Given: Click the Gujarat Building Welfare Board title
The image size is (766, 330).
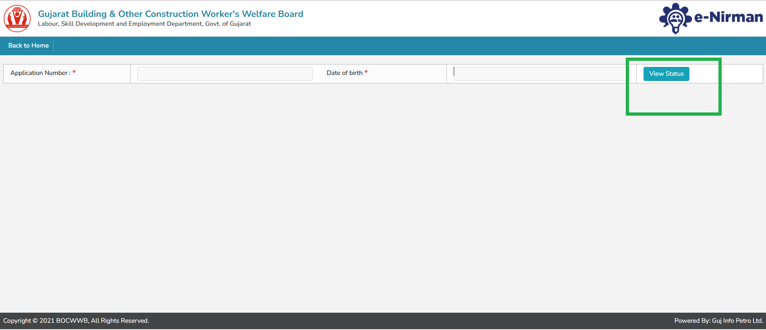Looking at the screenshot, I should (x=170, y=14).
